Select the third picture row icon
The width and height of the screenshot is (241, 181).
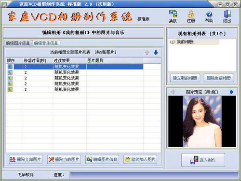10,78
